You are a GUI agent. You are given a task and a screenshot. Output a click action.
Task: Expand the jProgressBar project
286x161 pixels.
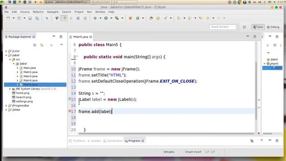tap(6, 106)
